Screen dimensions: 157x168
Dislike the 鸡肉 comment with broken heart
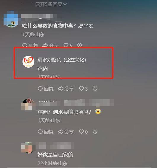click(95, 89)
